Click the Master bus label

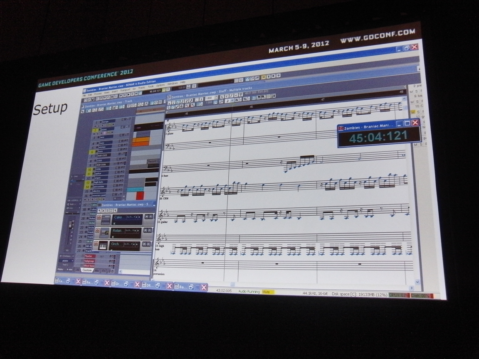click(90, 256)
